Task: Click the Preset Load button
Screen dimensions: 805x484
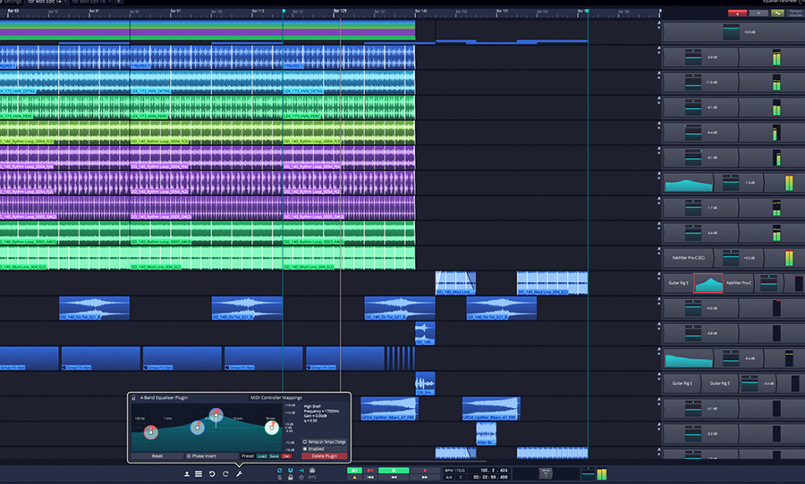Action: pyautogui.click(x=262, y=455)
